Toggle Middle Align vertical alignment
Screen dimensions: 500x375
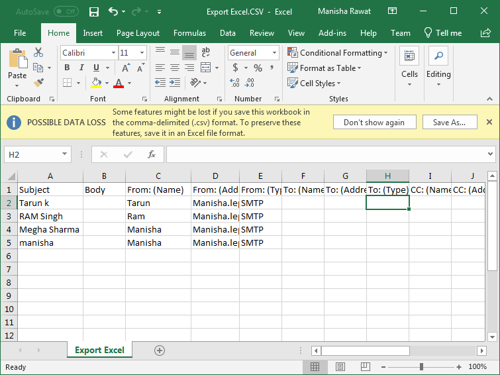(x=175, y=52)
